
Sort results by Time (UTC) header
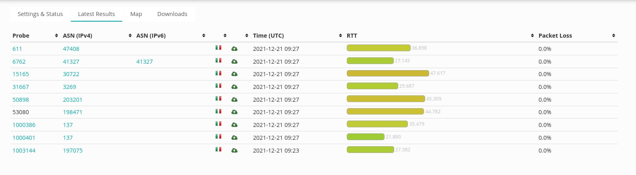coord(268,36)
